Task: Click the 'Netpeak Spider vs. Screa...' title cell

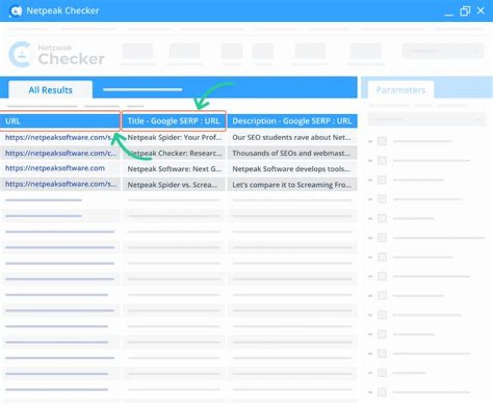Action: click(174, 184)
